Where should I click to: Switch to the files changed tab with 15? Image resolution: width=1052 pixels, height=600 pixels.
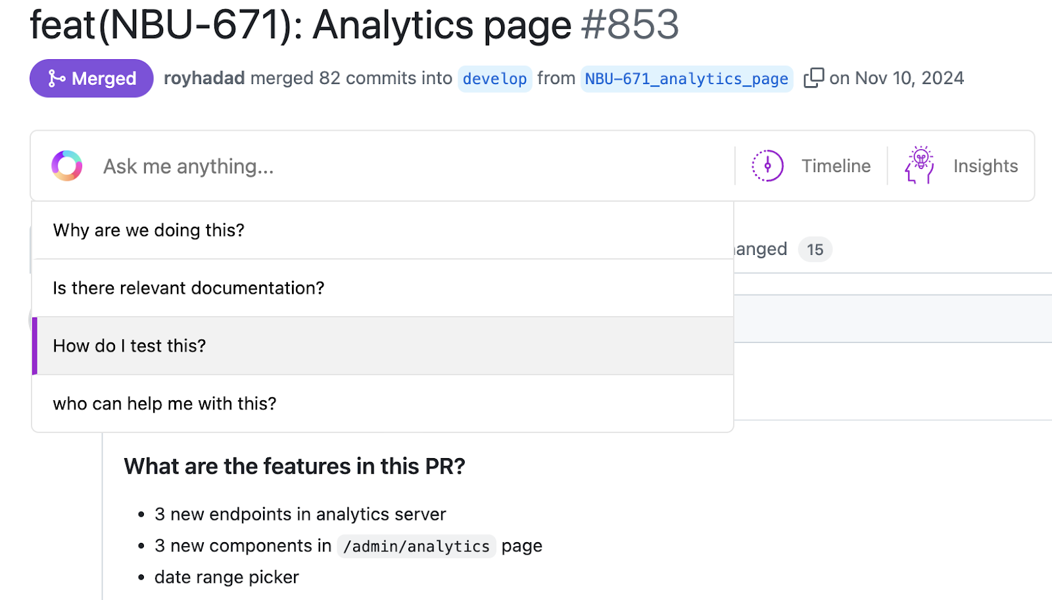coord(782,249)
